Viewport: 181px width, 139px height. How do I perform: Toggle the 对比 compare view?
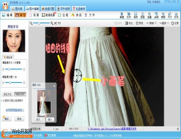tap(129, 23)
